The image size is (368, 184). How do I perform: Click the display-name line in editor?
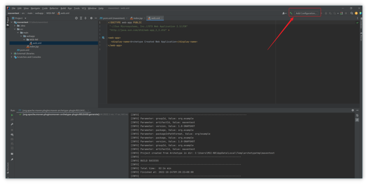pos(154,42)
